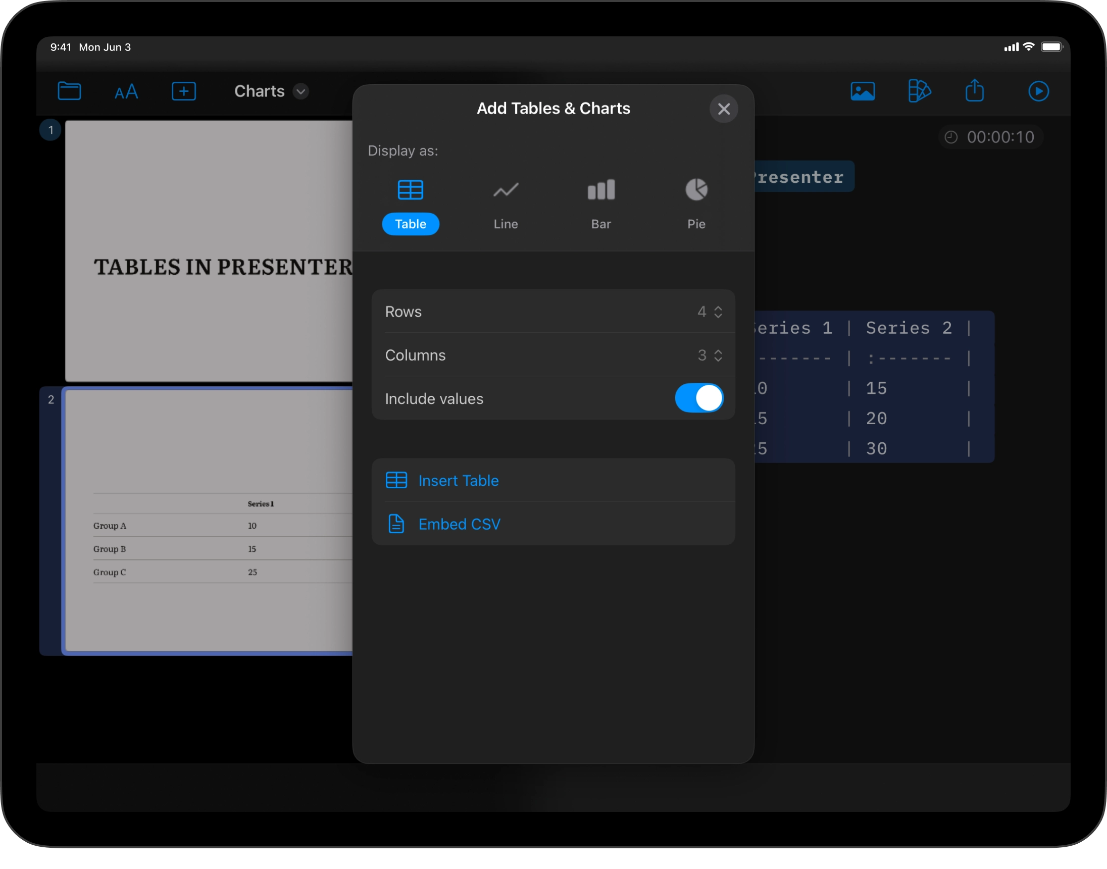Click Embed CSV
The image size is (1107, 869).
click(x=459, y=524)
